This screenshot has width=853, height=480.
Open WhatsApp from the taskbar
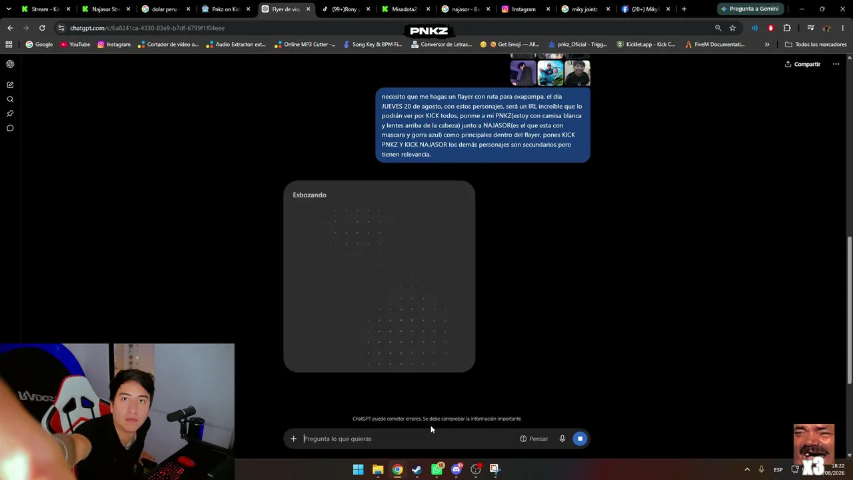pos(436,469)
